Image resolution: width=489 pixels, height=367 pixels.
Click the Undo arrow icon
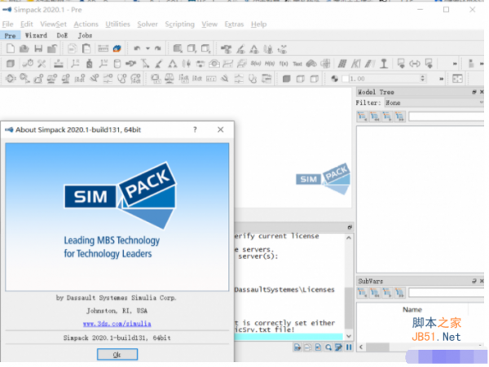(x=136, y=49)
